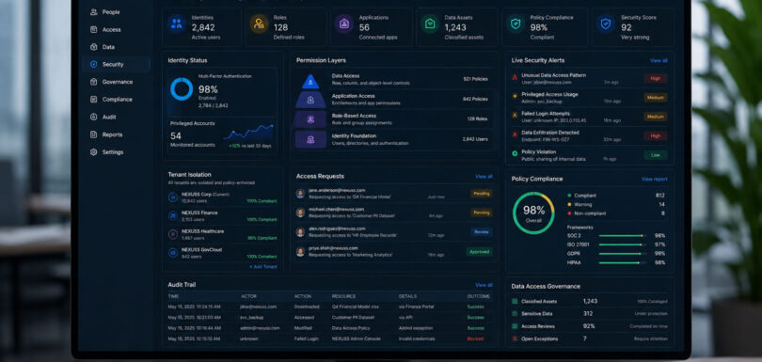Click 'Blocked' outcome in Audit Trail
The width and height of the screenshot is (762, 362).
(475, 338)
